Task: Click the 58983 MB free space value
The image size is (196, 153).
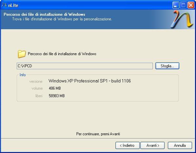Action: tap(57, 96)
